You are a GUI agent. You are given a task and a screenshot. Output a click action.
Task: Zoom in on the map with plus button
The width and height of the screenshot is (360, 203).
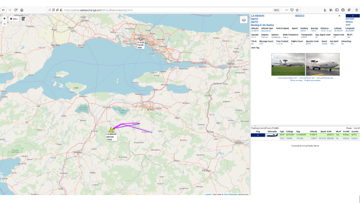4,19
